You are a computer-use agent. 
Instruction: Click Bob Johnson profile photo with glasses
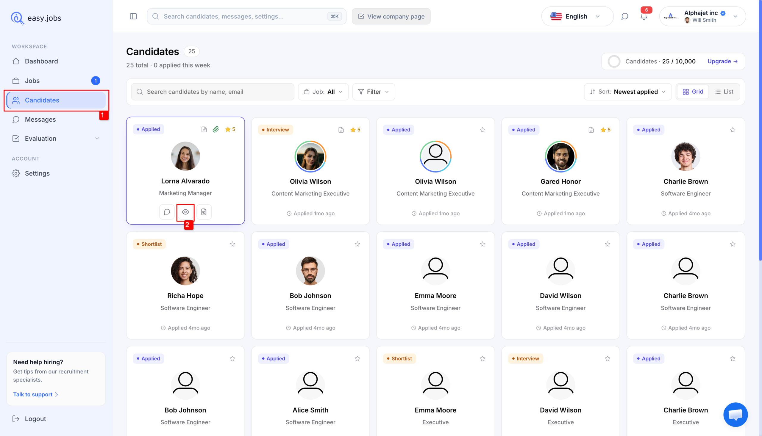tap(310, 271)
